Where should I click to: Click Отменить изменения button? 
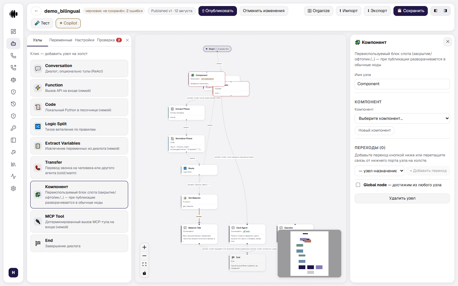264,11
